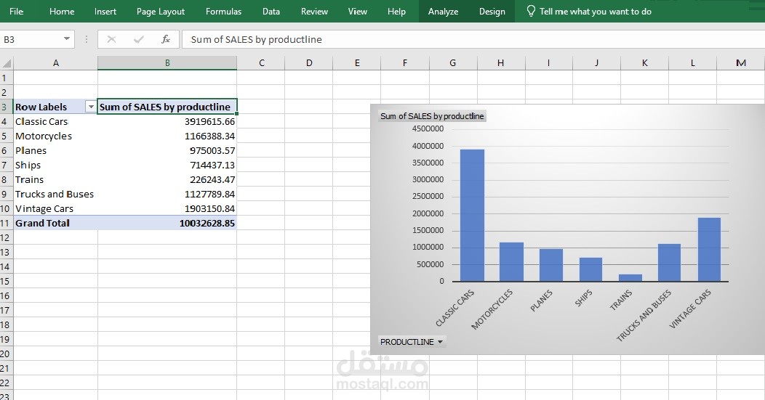Image resolution: width=765 pixels, height=400 pixels.
Task: Go to the Page Layout tab
Action: [x=161, y=11]
